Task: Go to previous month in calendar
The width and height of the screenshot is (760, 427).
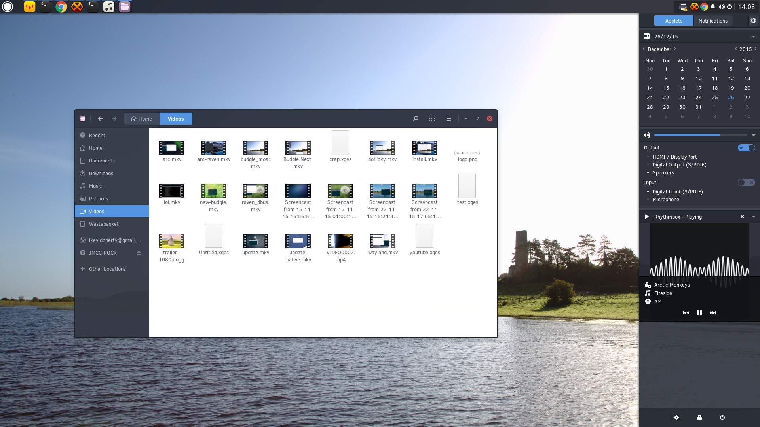Action: point(644,49)
